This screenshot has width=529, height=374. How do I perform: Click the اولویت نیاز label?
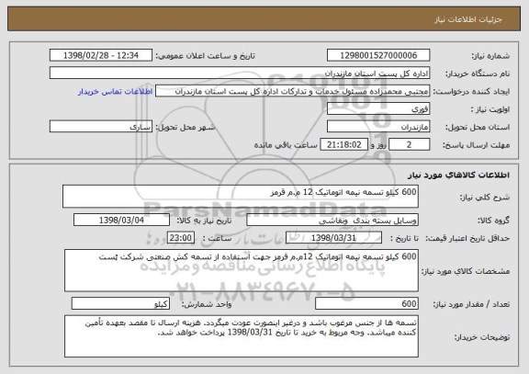(490, 109)
